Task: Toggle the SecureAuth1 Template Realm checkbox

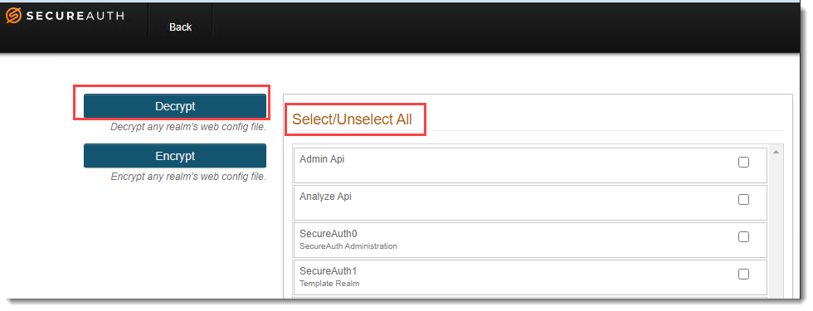Action: (743, 275)
